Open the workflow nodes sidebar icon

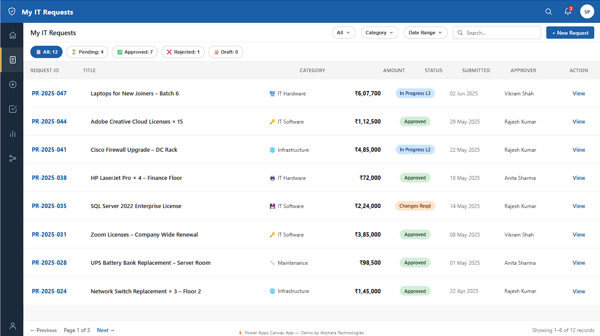(x=13, y=158)
